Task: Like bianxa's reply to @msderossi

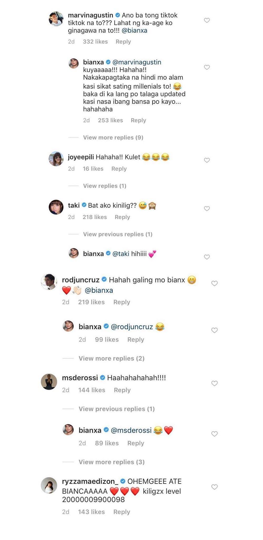Action: 215,434
